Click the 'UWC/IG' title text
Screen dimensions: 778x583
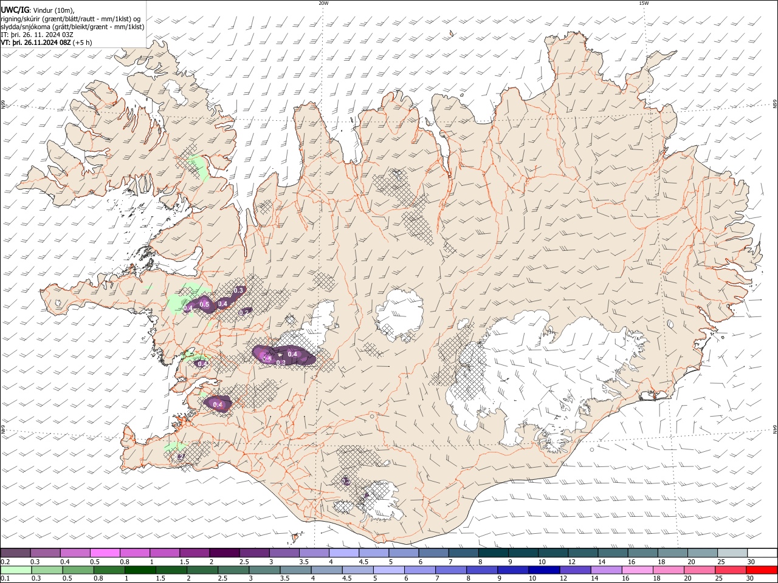coord(15,9)
